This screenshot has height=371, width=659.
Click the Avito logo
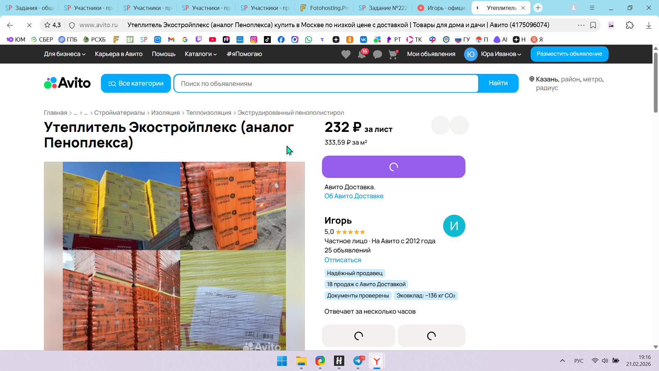(x=67, y=83)
